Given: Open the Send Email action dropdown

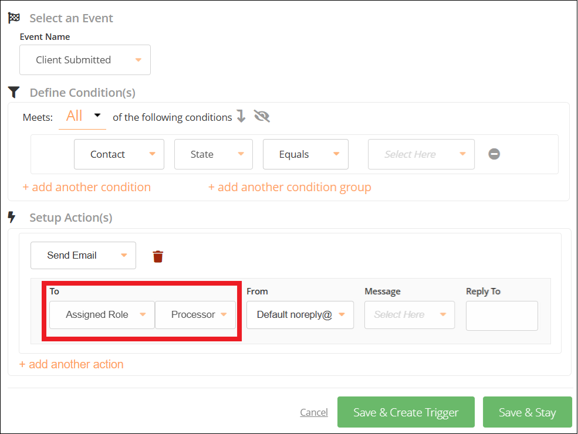Looking at the screenshot, I should (83, 255).
